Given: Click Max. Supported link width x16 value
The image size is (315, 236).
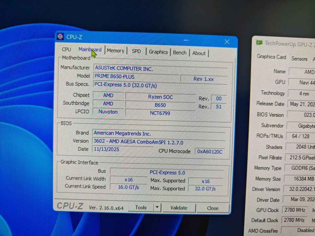Looking at the screenshot, I should click(205, 181).
